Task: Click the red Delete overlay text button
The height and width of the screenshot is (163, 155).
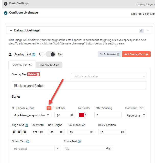Action: (34, 74)
